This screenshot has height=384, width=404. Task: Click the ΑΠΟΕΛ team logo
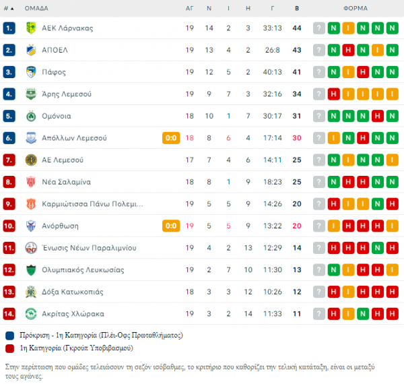point(31,50)
